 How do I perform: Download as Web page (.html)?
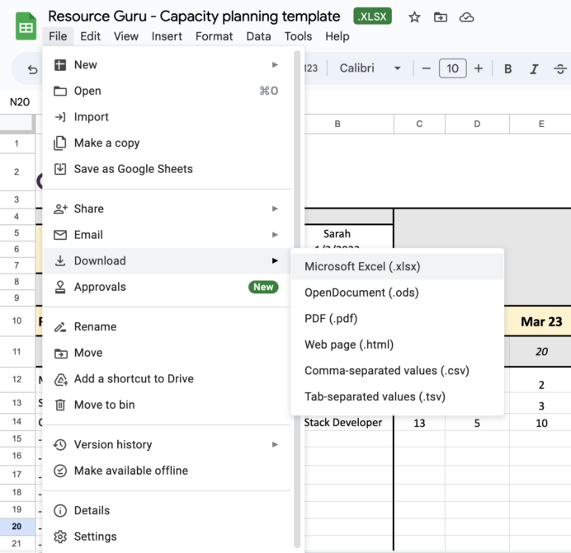397,344
